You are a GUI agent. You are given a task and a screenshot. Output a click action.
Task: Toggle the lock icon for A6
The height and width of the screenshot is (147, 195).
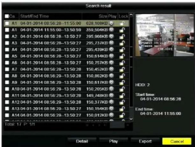tap(122, 63)
